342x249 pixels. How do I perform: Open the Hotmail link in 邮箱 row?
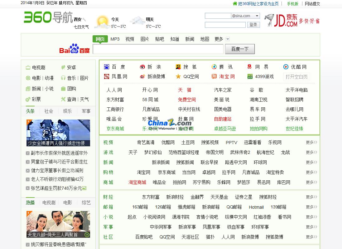(256, 207)
